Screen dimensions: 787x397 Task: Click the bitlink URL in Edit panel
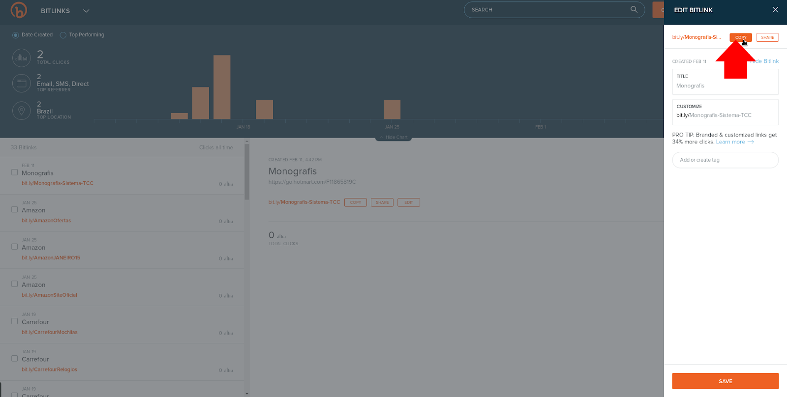point(696,37)
